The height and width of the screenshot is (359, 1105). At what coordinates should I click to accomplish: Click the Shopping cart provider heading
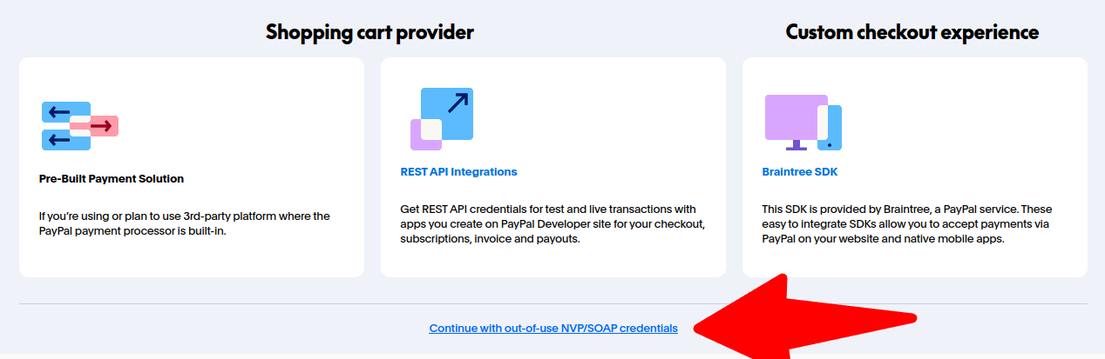tap(369, 32)
